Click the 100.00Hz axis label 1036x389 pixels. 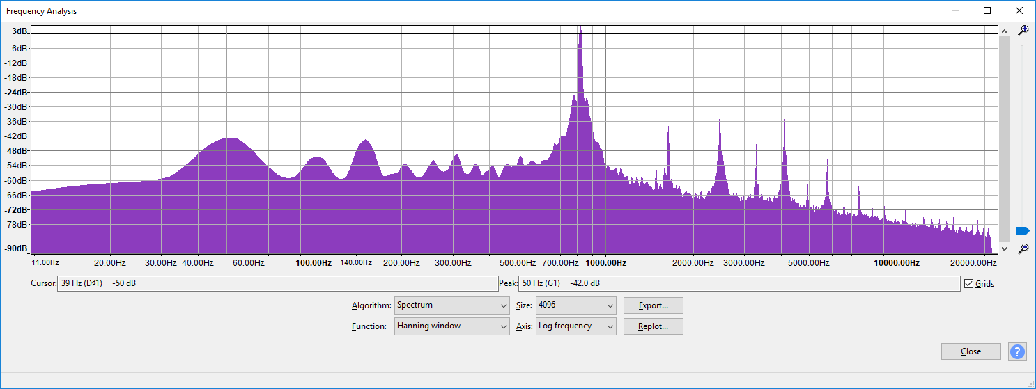314,263
